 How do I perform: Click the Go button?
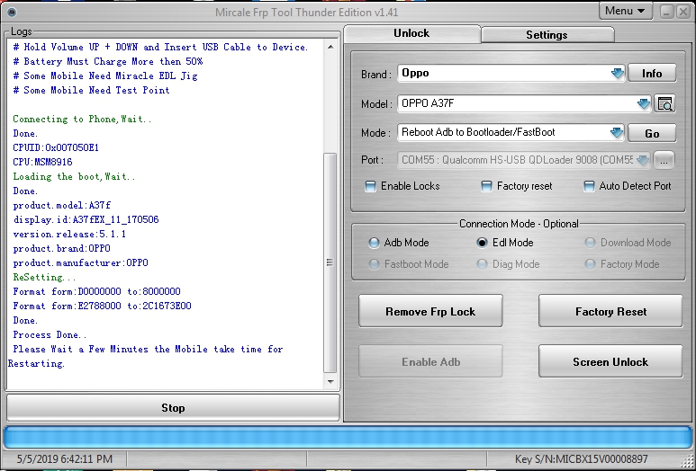[x=652, y=133]
